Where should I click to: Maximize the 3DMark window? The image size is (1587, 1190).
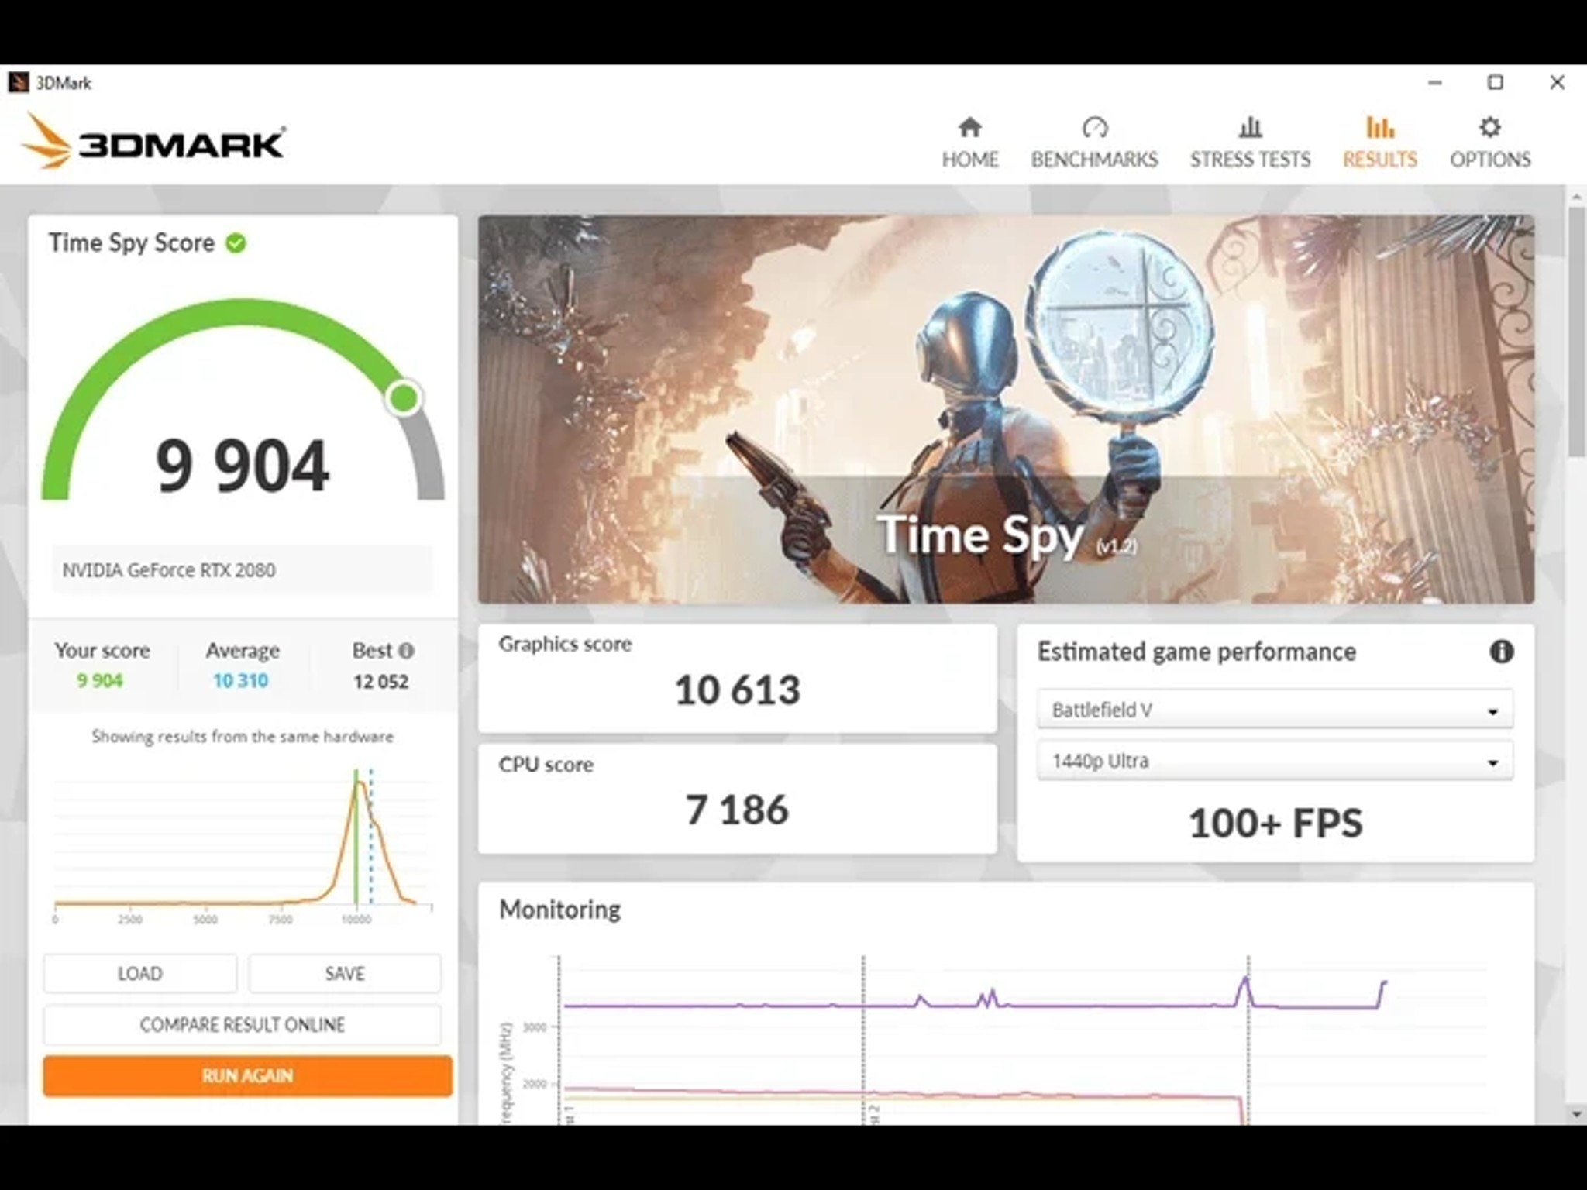(x=1496, y=82)
